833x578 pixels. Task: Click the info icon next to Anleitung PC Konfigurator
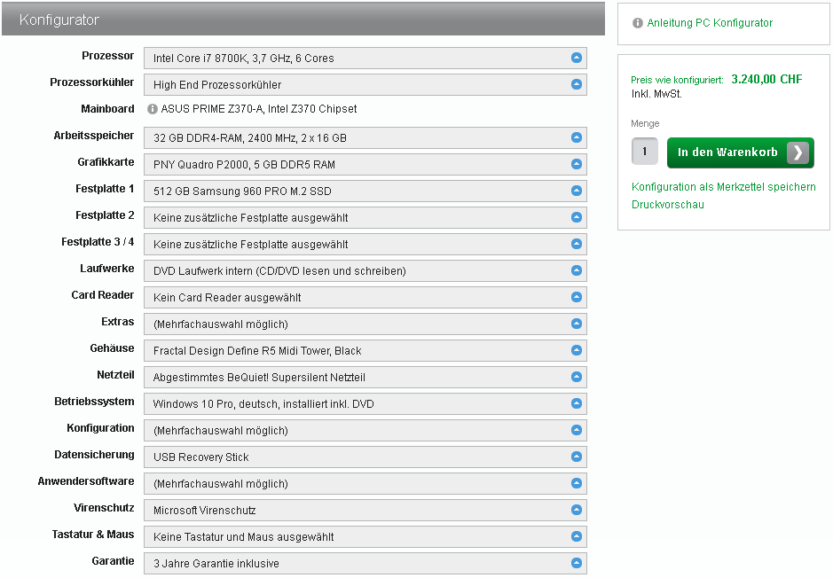[x=638, y=24]
